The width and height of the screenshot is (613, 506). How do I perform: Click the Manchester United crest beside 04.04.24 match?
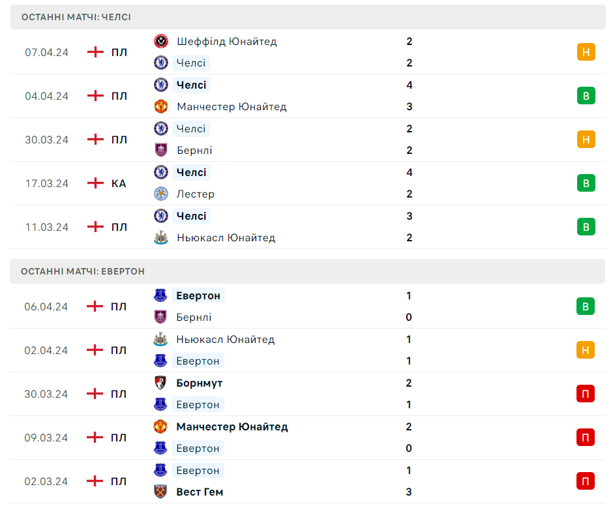point(160,106)
